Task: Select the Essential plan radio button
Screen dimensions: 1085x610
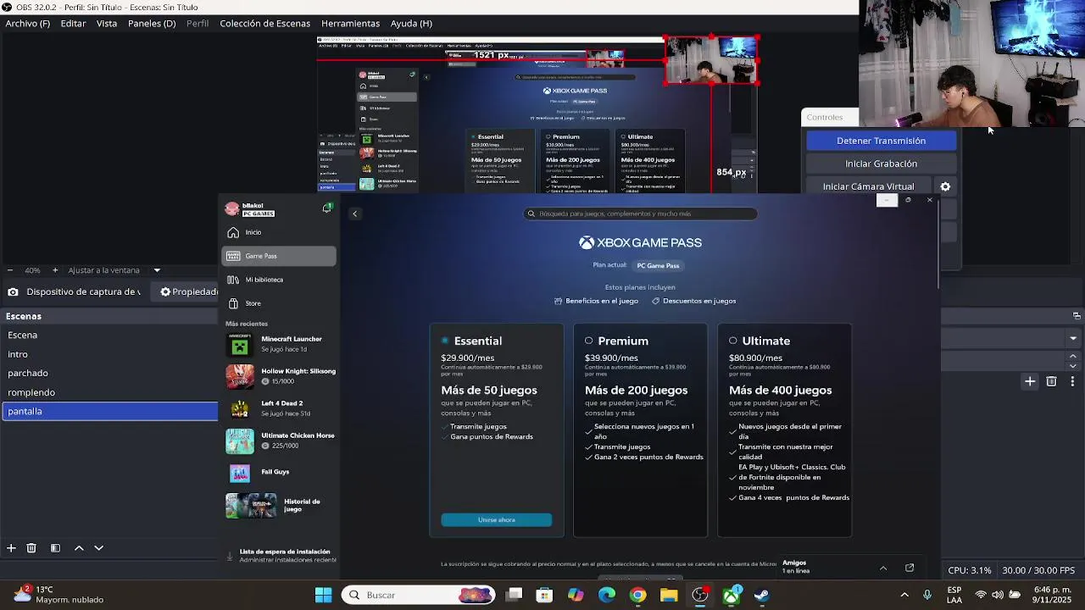Action: pos(445,341)
